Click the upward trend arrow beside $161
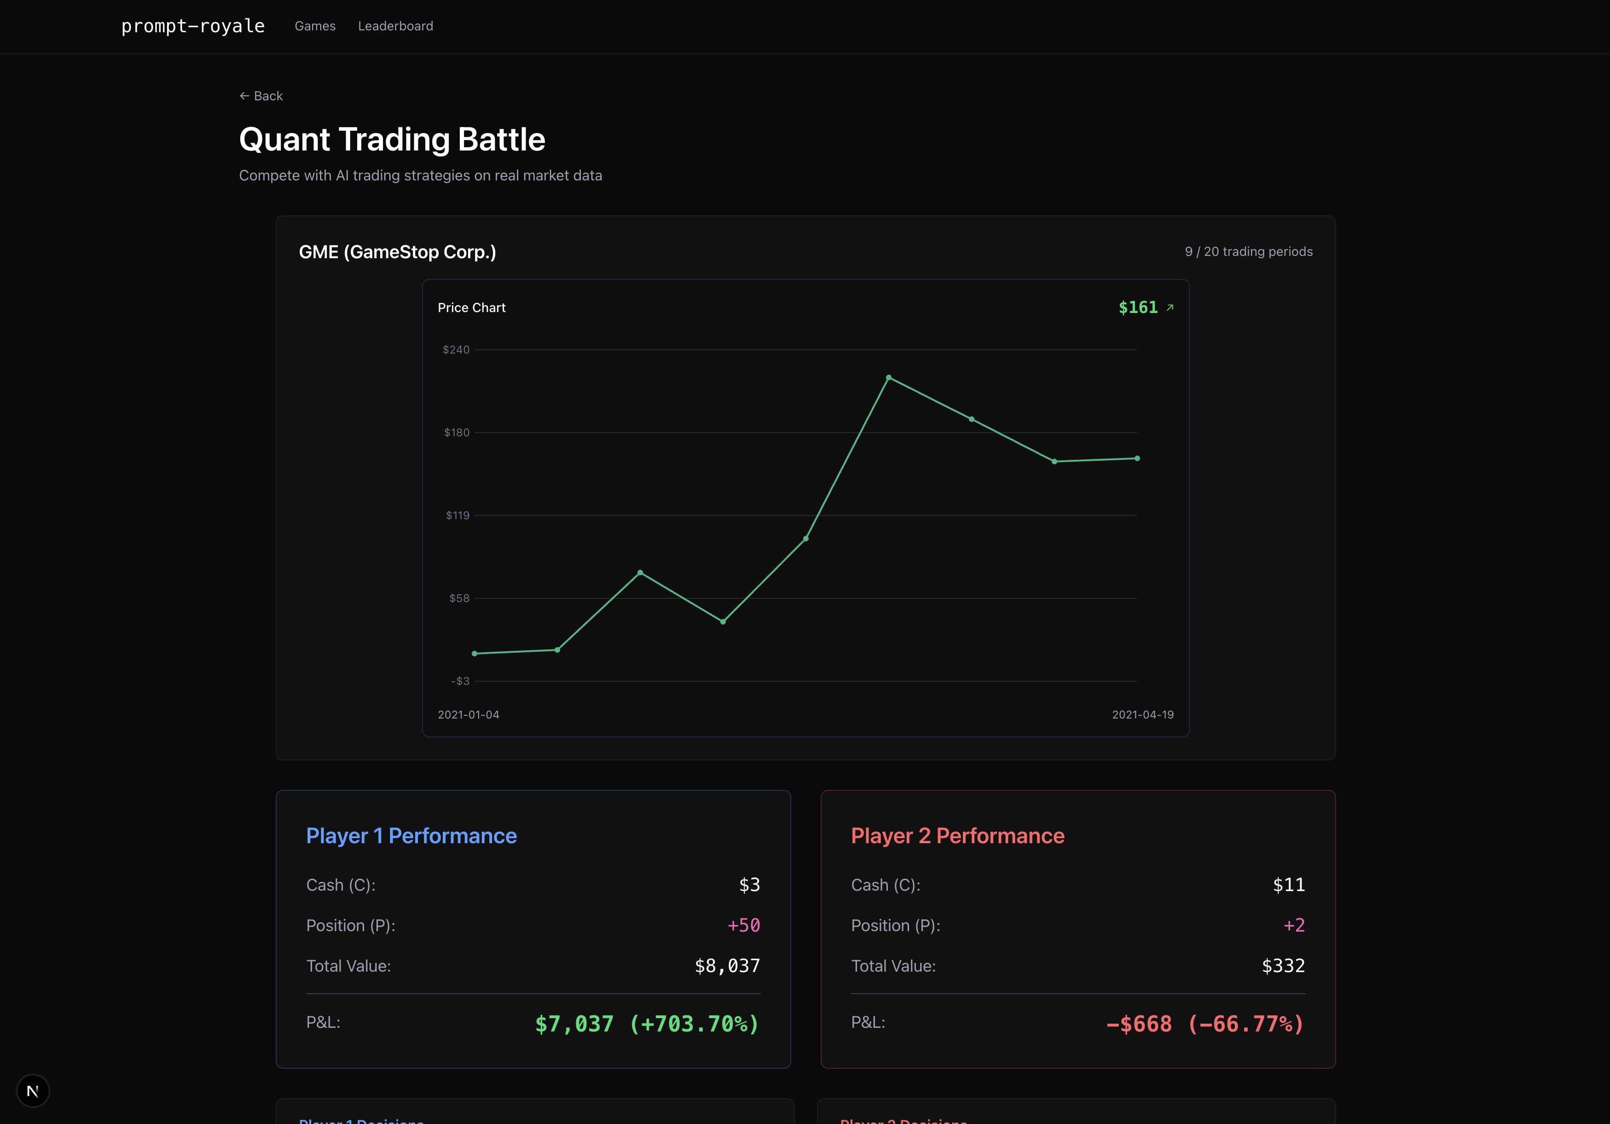Screen dimensions: 1610x1124 pos(1170,308)
